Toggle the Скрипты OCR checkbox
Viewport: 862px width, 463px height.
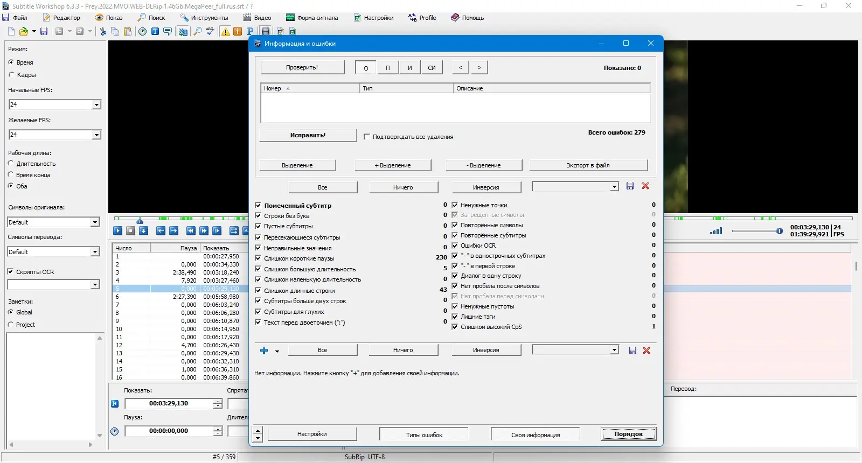coord(10,272)
